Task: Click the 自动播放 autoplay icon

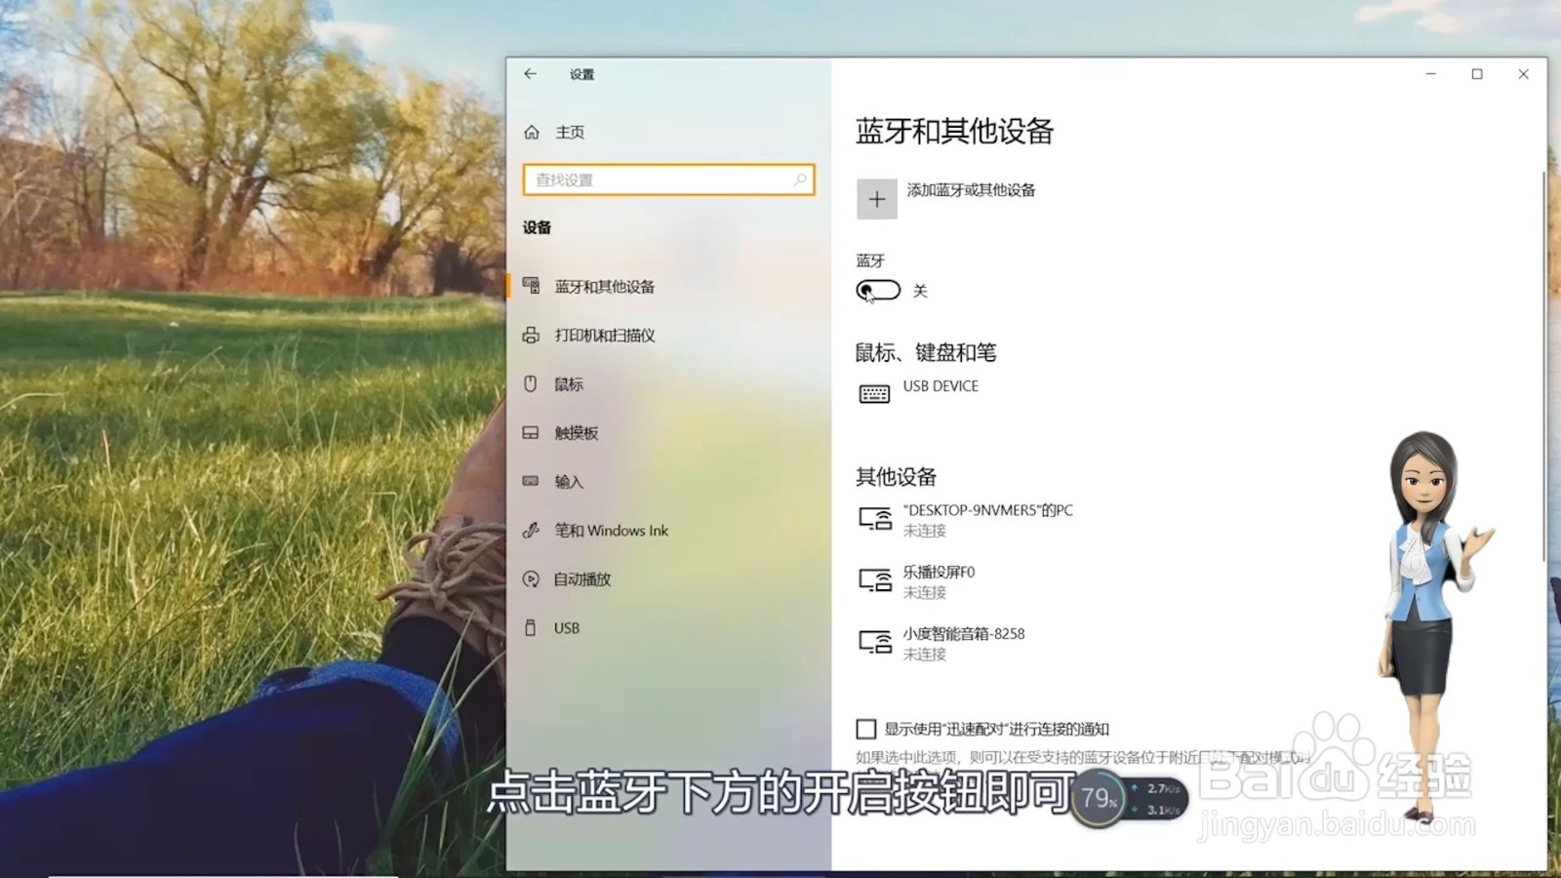Action: pyautogui.click(x=531, y=579)
